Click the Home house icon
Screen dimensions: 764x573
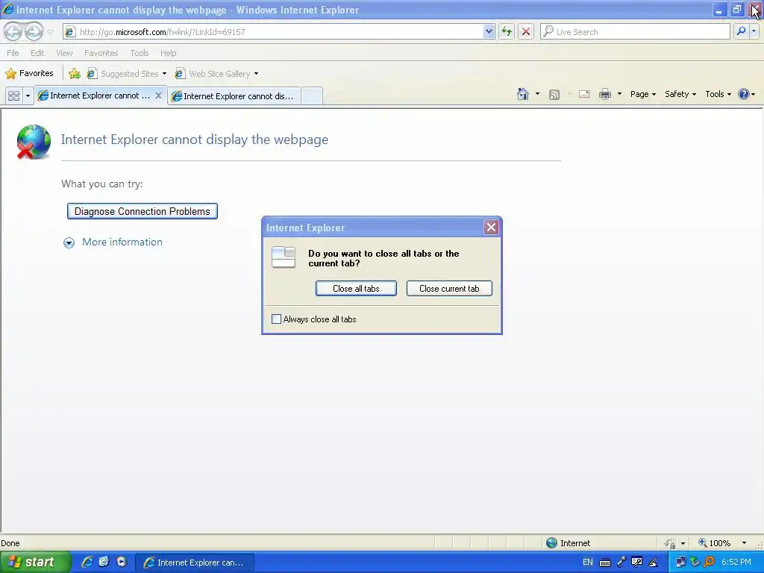tap(523, 94)
